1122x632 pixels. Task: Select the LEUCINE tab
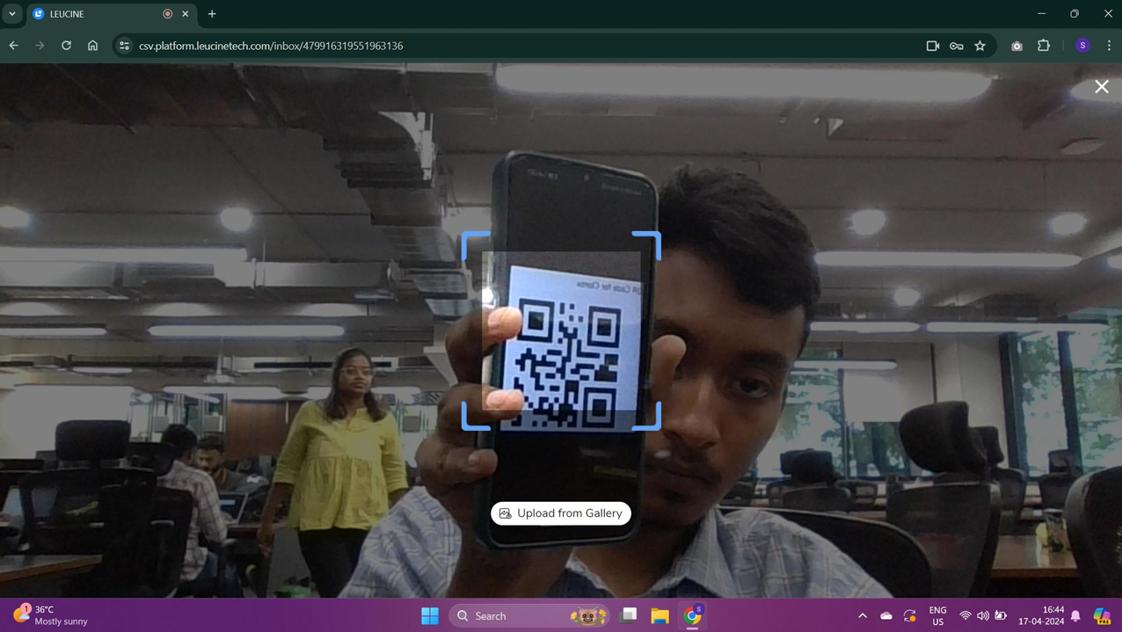click(110, 14)
